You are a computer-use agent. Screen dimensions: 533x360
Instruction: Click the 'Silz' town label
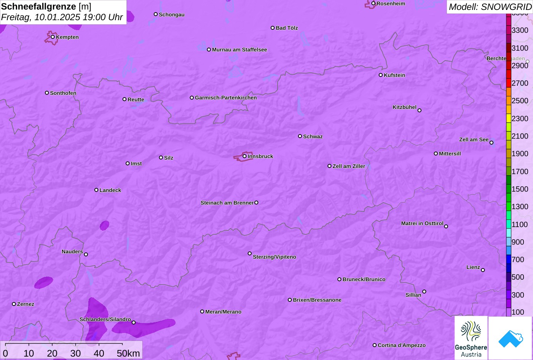click(169, 158)
